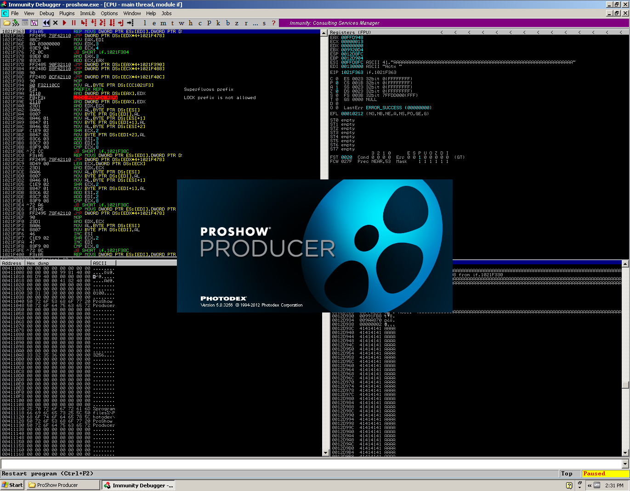This screenshot has height=491, width=630.
Task: Open executable modules with 'e' button
Action: pos(154,23)
